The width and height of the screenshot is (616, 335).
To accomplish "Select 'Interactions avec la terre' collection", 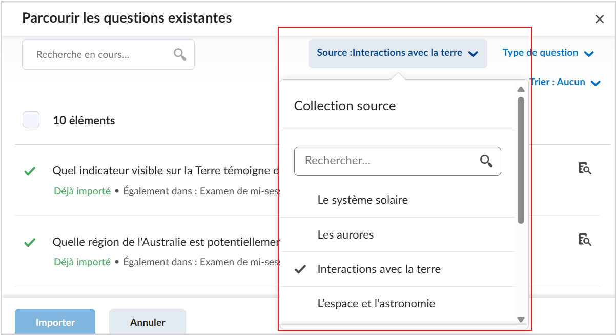I will click(x=398, y=269).
